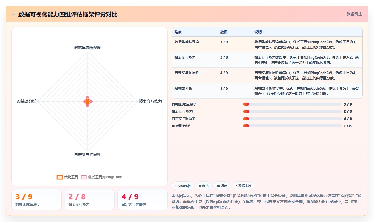
Task: Click the page title 数据可视化能力四维评估框架评分对比
Action: tap(68, 15)
